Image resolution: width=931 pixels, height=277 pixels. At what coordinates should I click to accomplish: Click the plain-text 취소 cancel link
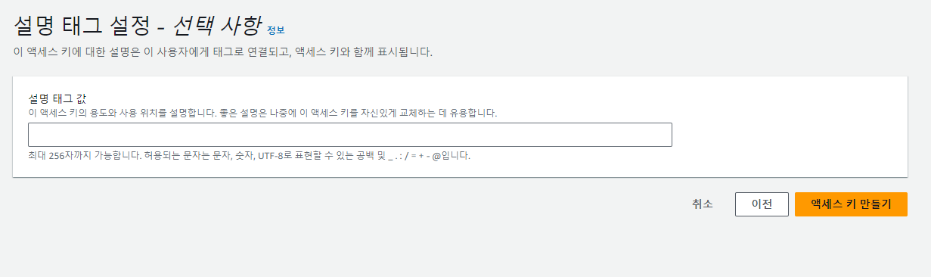click(702, 204)
